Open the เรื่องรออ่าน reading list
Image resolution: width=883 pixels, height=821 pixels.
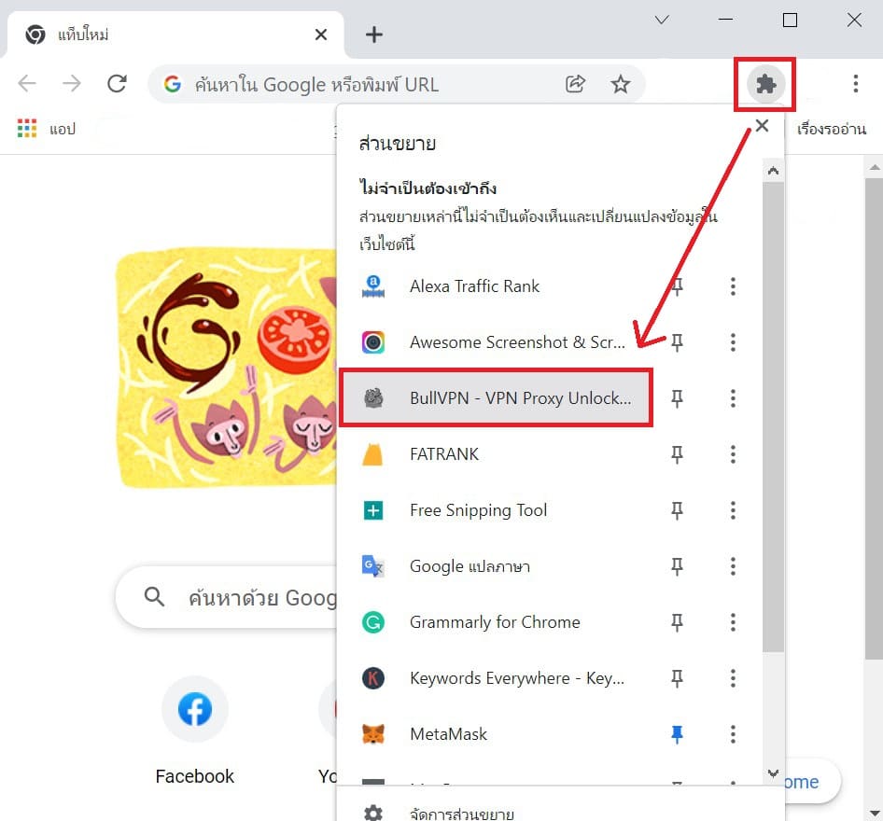(831, 129)
